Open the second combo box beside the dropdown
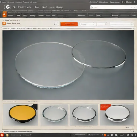Image resolution: width=137 pixels, height=137 pixels. pyautogui.click(x=102, y=24)
